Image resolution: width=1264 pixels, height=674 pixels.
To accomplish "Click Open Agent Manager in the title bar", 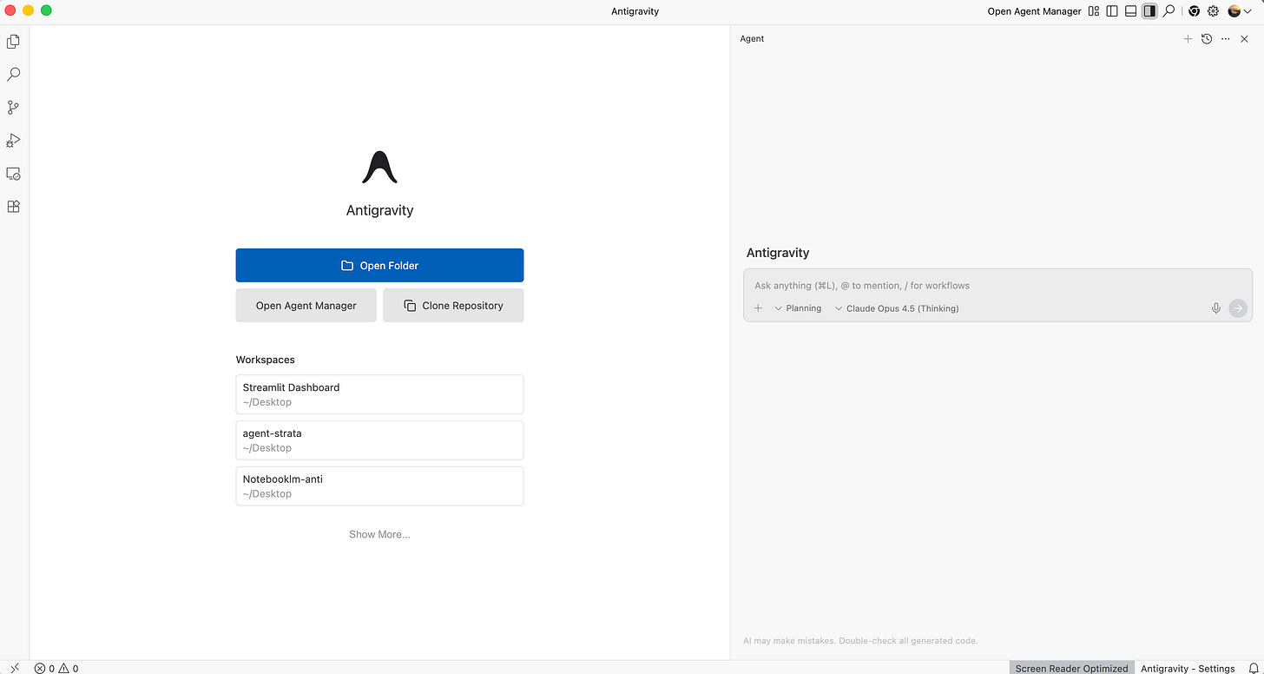I will pyautogui.click(x=1034, y=11).
